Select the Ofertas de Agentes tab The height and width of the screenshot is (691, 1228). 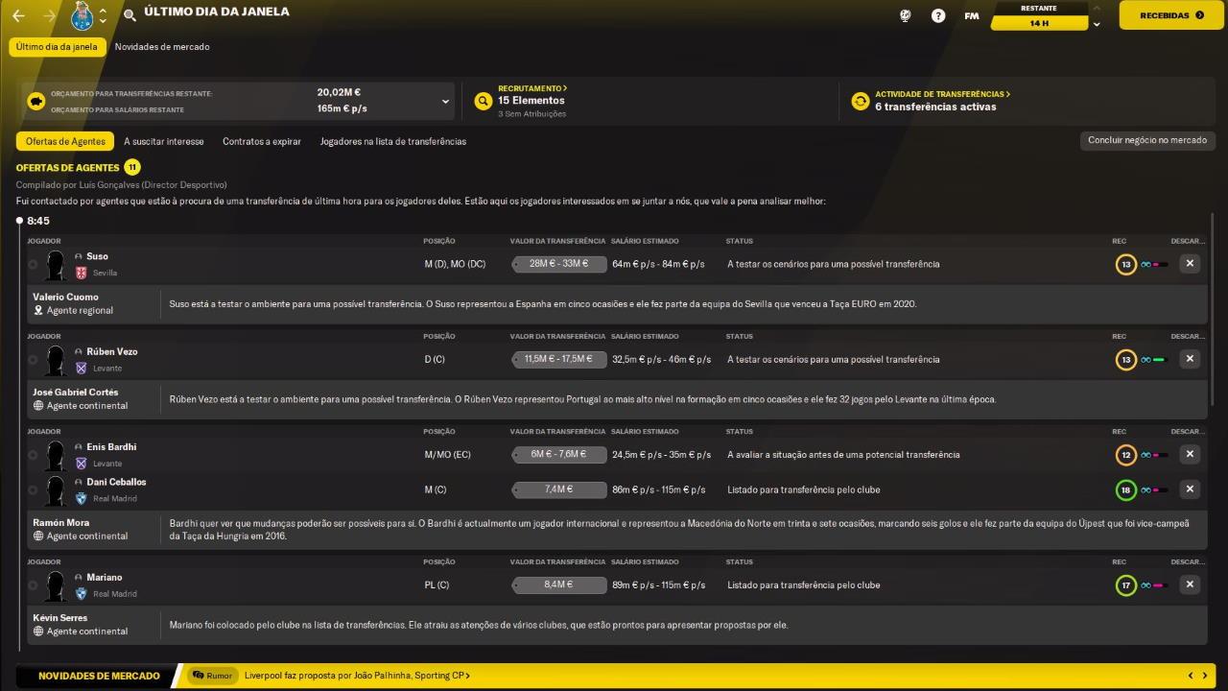pyautogui.click(x=65, y=141)
